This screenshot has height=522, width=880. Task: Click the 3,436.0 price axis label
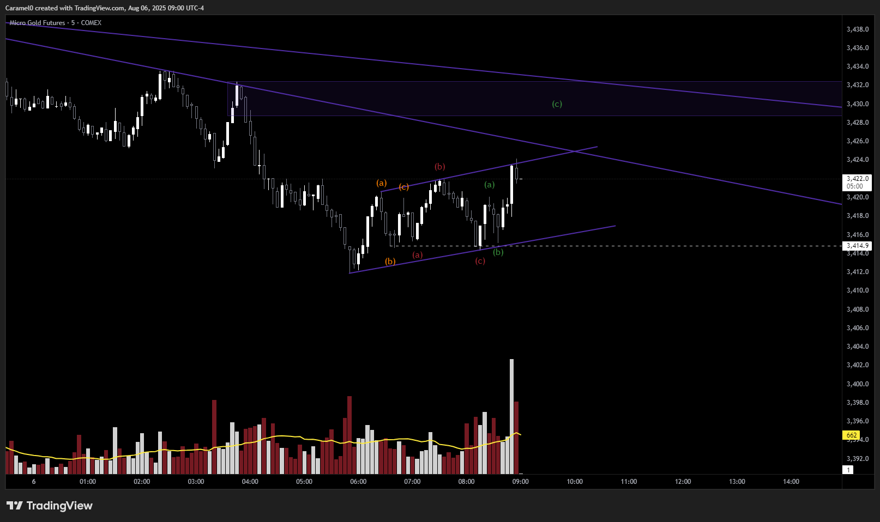tap(858, 48)
